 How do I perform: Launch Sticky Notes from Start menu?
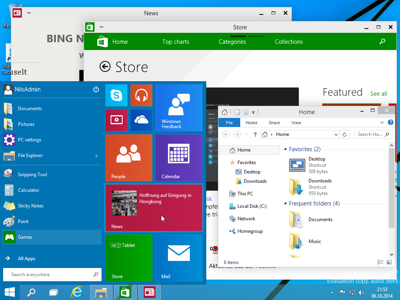coord(52,205)
